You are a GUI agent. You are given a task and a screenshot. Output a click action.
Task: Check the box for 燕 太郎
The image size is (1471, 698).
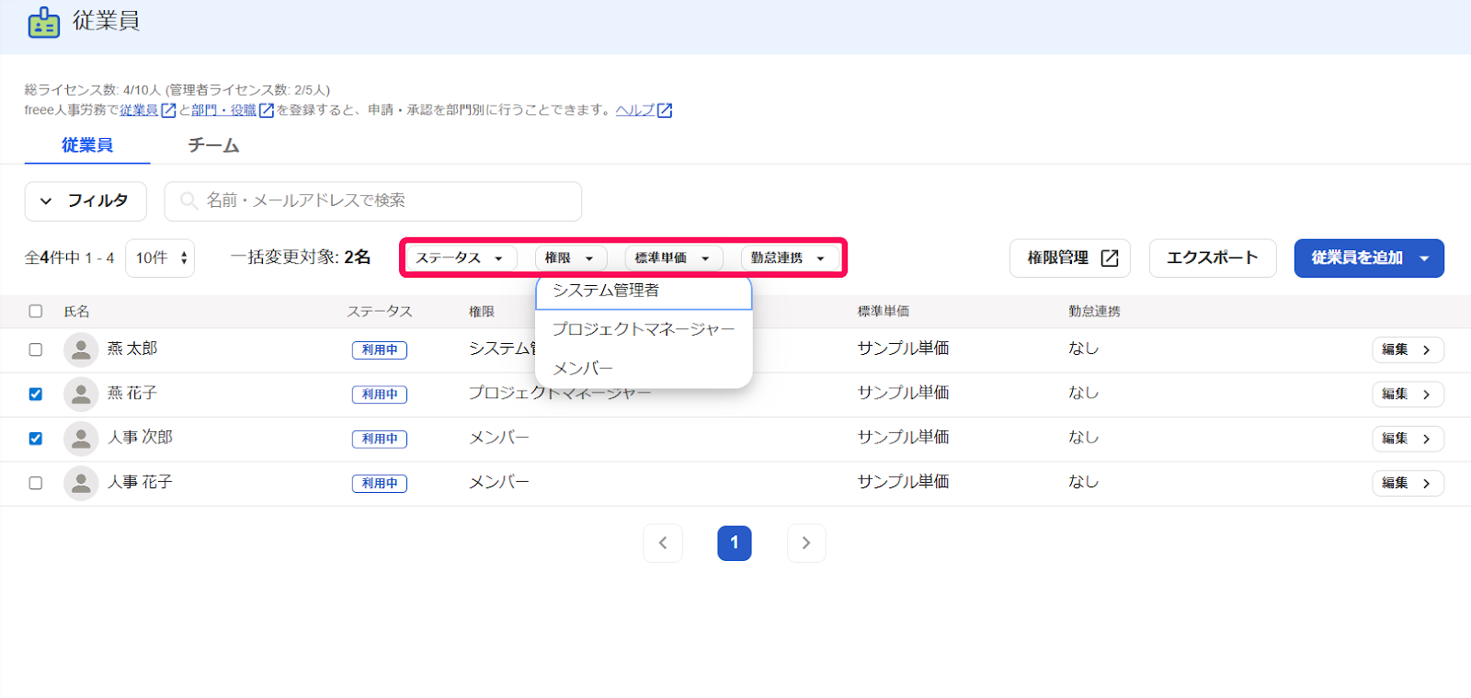36,349
